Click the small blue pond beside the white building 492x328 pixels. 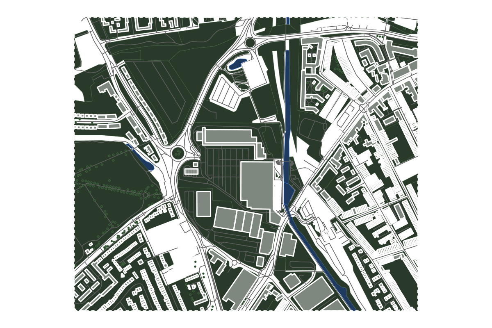(237, 64)
